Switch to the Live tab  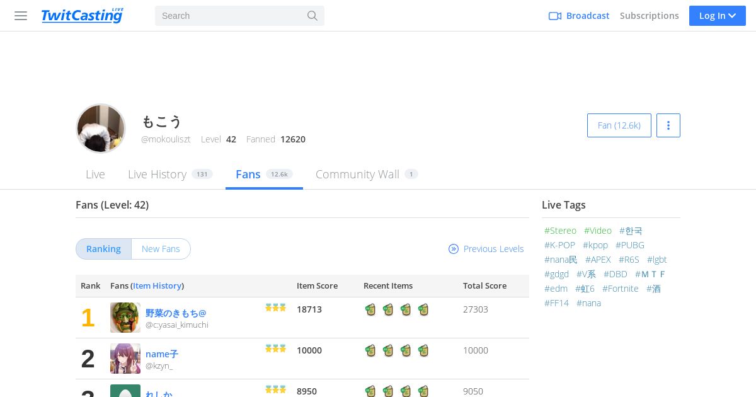[x=95, y=175]
